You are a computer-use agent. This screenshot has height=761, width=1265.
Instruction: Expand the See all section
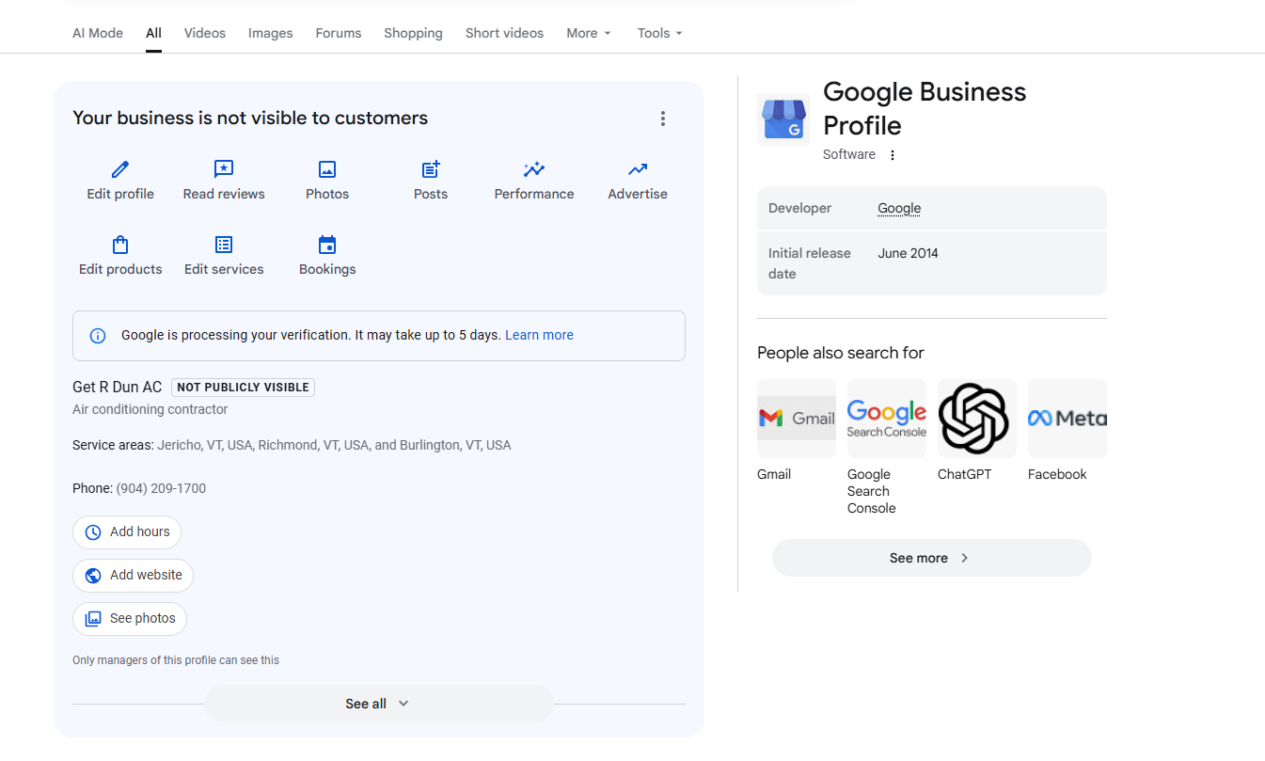point(378,704)
